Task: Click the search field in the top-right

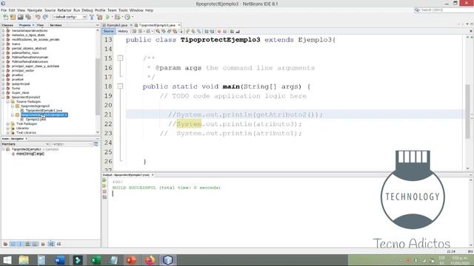Action: point(444,10)
